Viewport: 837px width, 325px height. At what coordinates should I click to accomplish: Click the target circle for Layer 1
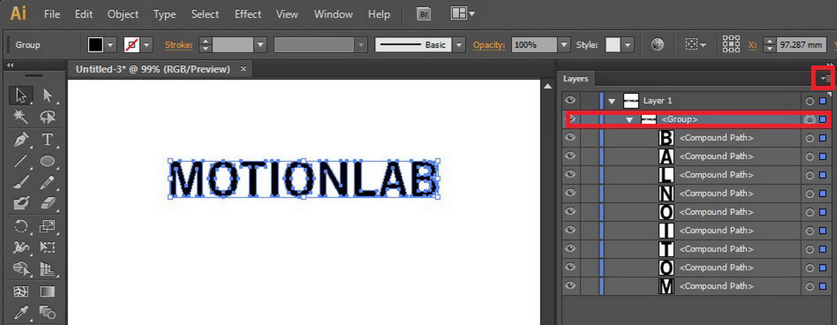[x=810, y=101]
